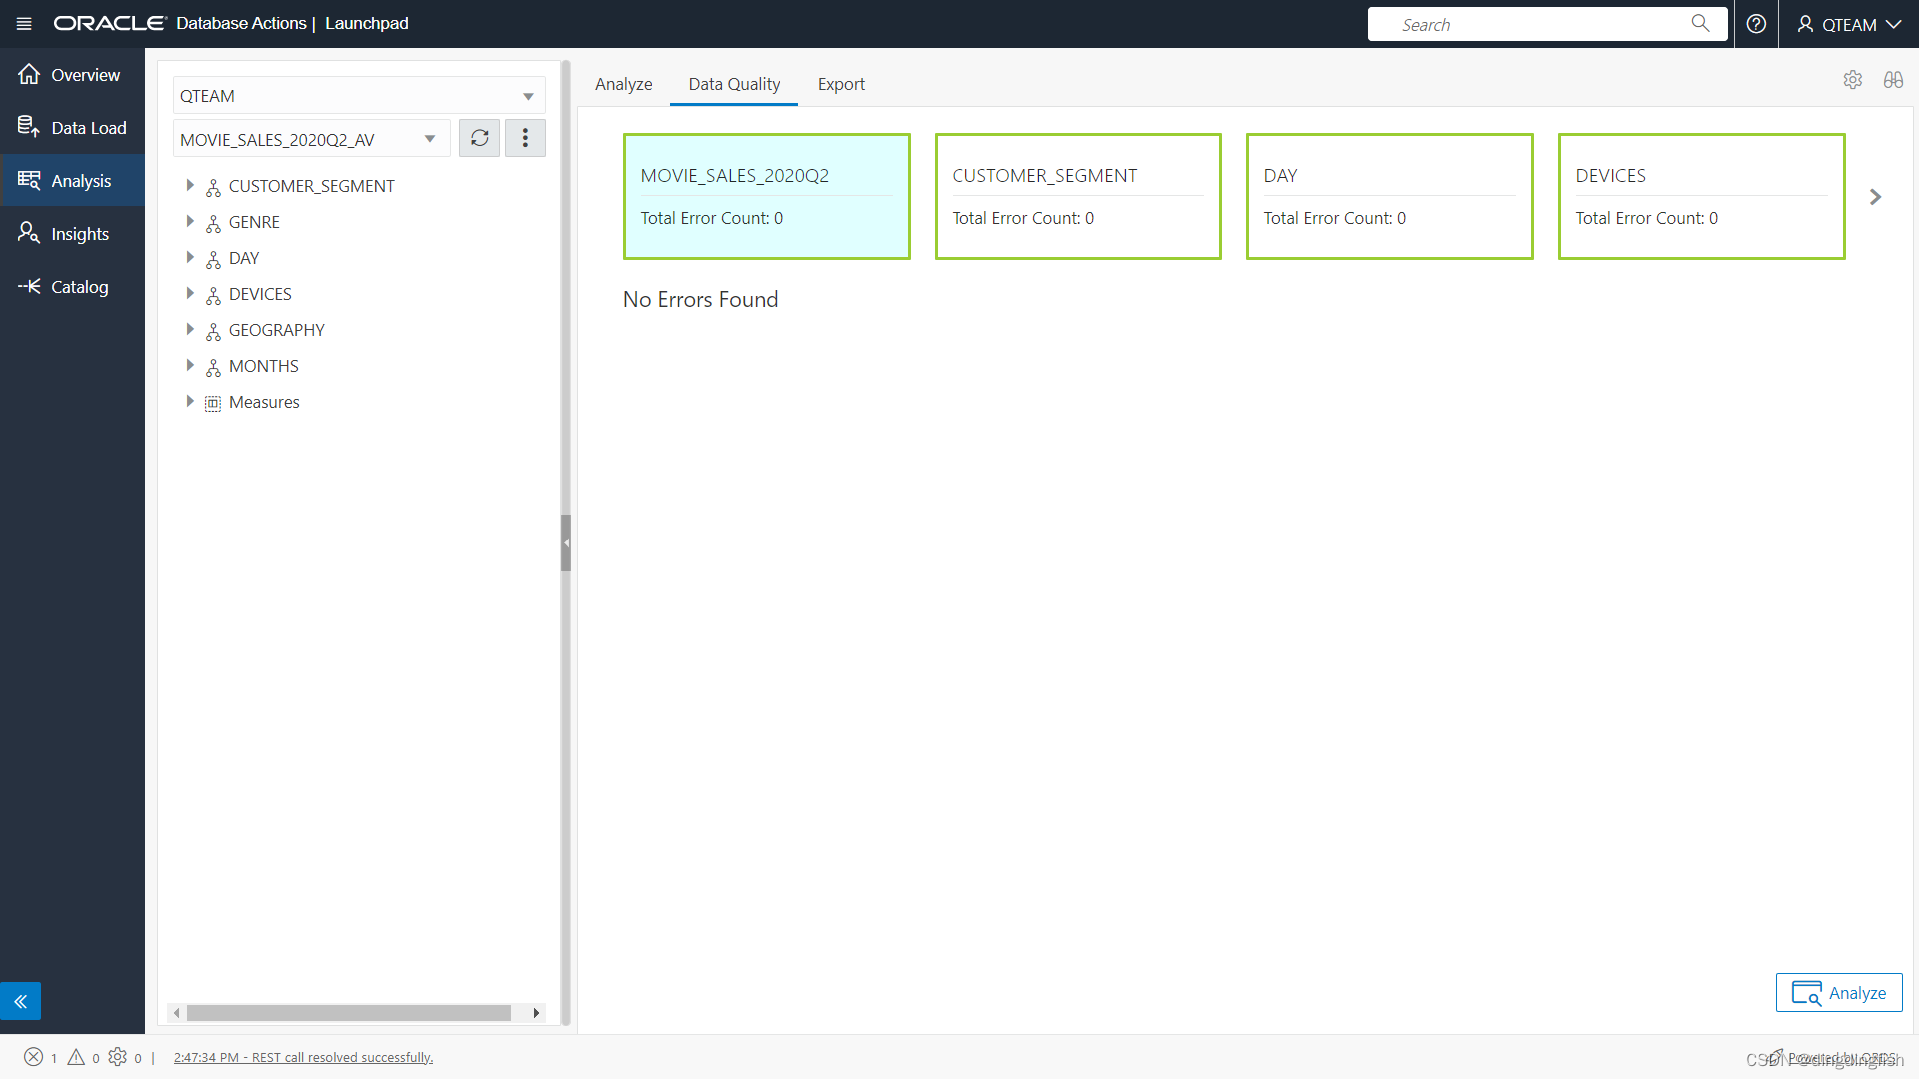Click the Analyze button at bottom right
The image size is (1919, 1079).
pos(1838,992)
